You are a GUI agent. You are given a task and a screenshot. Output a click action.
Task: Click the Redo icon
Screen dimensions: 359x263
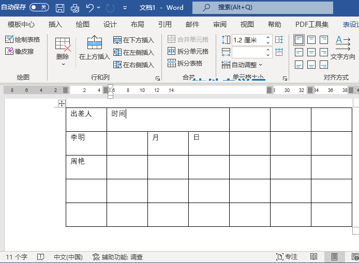[110, 8]
